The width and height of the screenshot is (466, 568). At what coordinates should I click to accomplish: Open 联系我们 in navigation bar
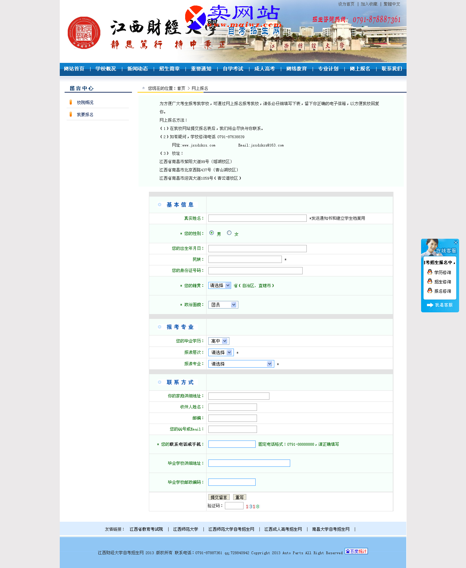click(392, 69)
